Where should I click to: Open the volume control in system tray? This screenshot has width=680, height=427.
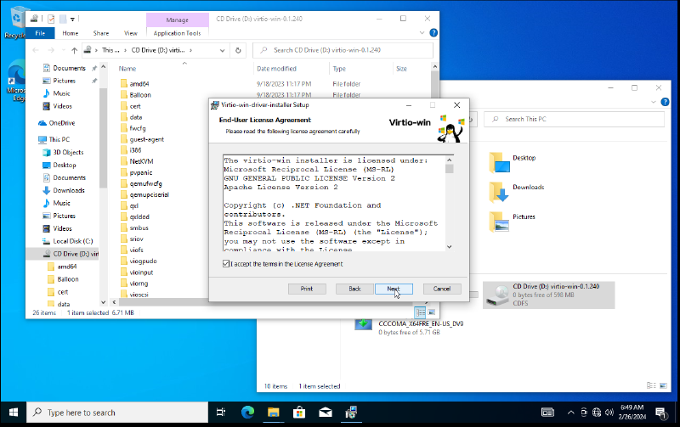609,413
